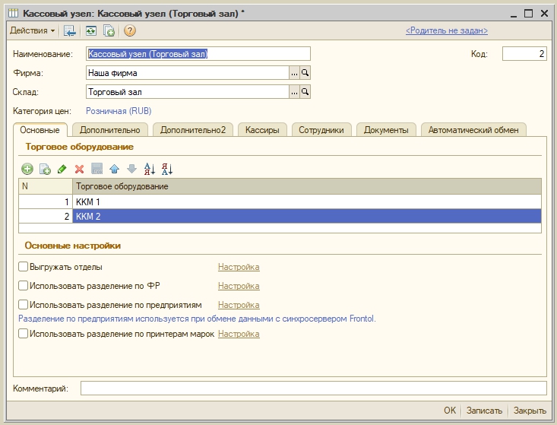Screen dimensions: 557x425
Task: Click the pencil Edit row icon
Action: [62, 169]
